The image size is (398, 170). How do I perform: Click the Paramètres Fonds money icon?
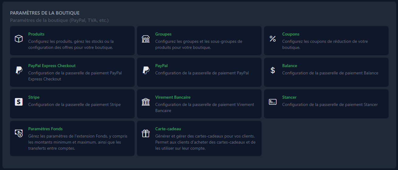tap(19, 133)
